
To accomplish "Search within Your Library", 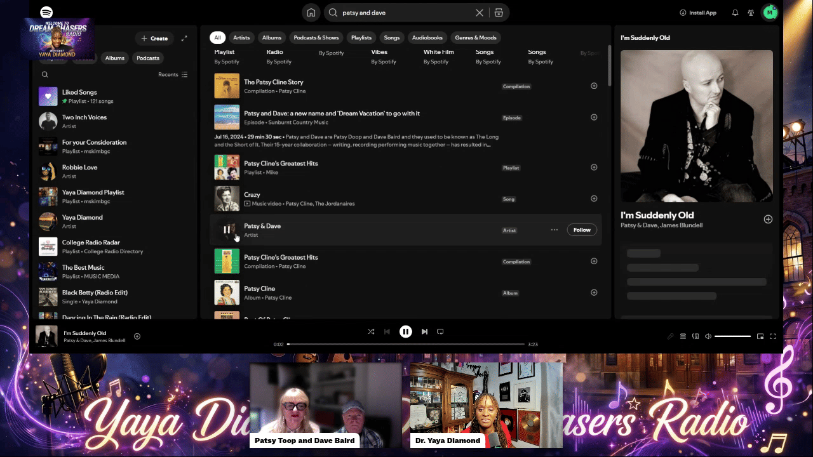I will pyautogui.click(x=44, y=74).
